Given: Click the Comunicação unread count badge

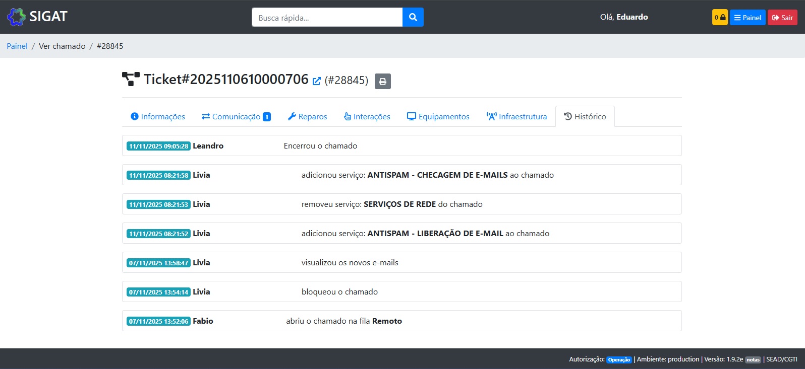Looking at the screenshot, I should (x=267, y=117).
